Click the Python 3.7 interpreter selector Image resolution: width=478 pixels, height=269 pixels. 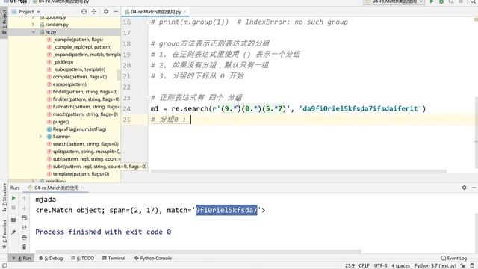click(435, 266)
